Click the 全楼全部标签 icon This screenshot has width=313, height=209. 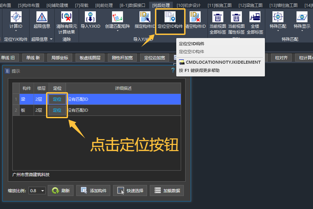pyautogui.click(x=255, y=17)
